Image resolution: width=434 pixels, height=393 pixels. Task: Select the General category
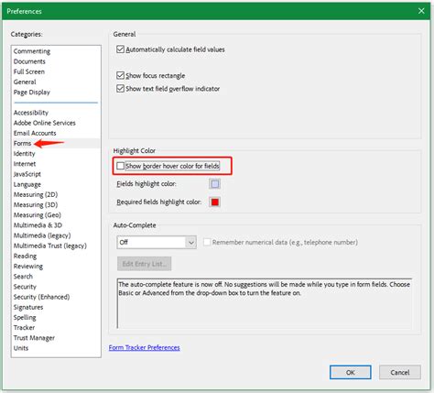click(25, 82)
